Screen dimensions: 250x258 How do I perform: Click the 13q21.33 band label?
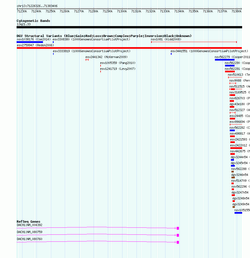(24, 24)
